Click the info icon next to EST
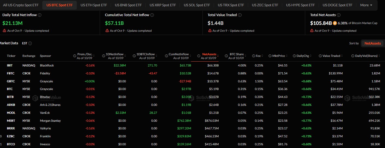The height and width of the screenshot is (148, 385). [30, 43]
